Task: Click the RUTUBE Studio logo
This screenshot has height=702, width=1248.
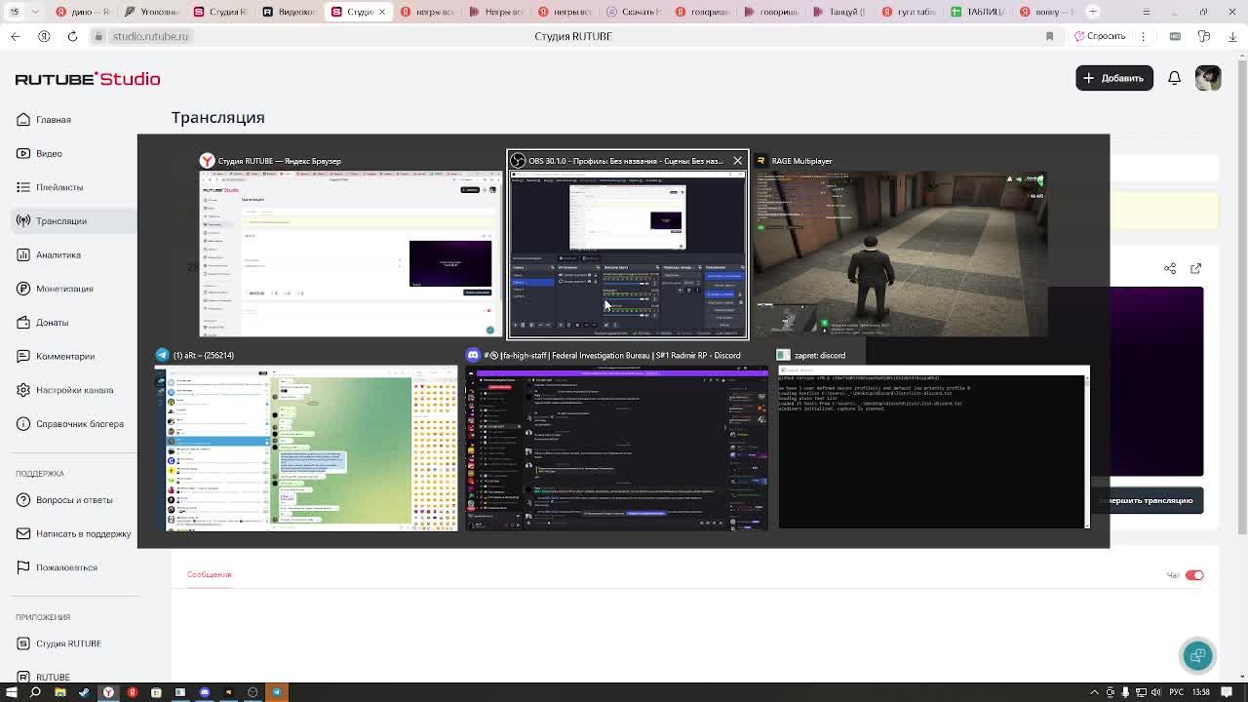Action: pos(88,79)
